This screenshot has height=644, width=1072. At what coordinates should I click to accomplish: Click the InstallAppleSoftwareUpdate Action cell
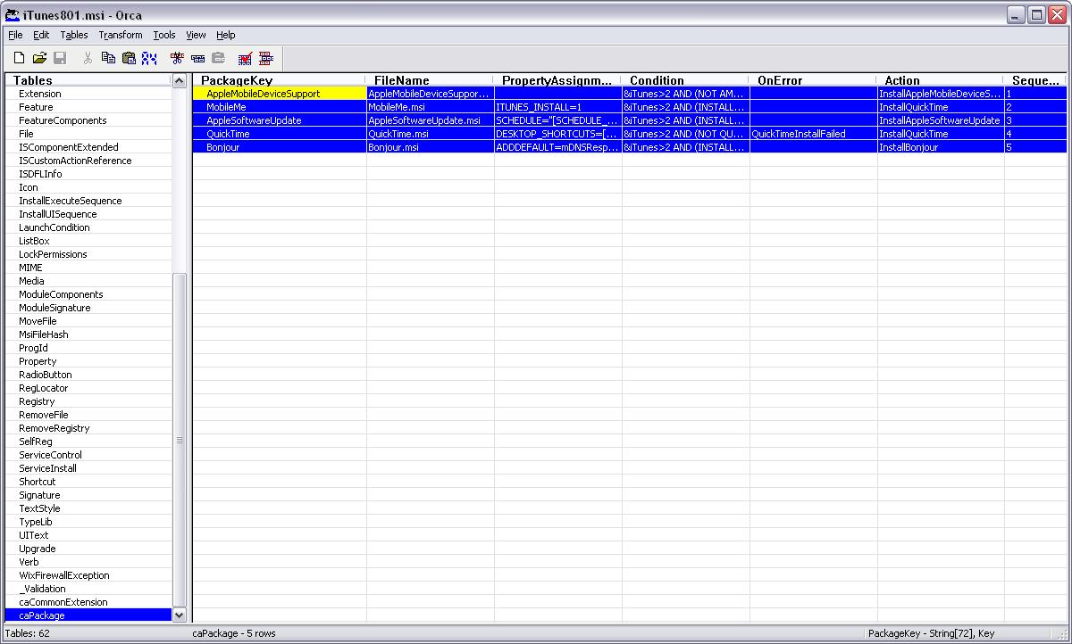coord(941,120)
